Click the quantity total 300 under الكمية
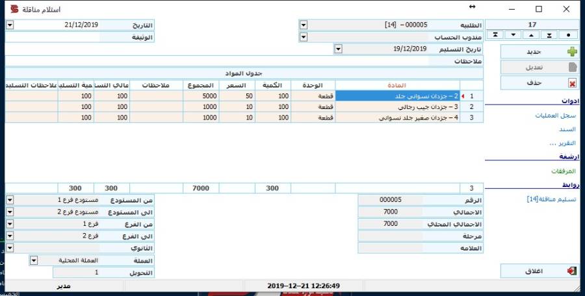 click(273, 188)
